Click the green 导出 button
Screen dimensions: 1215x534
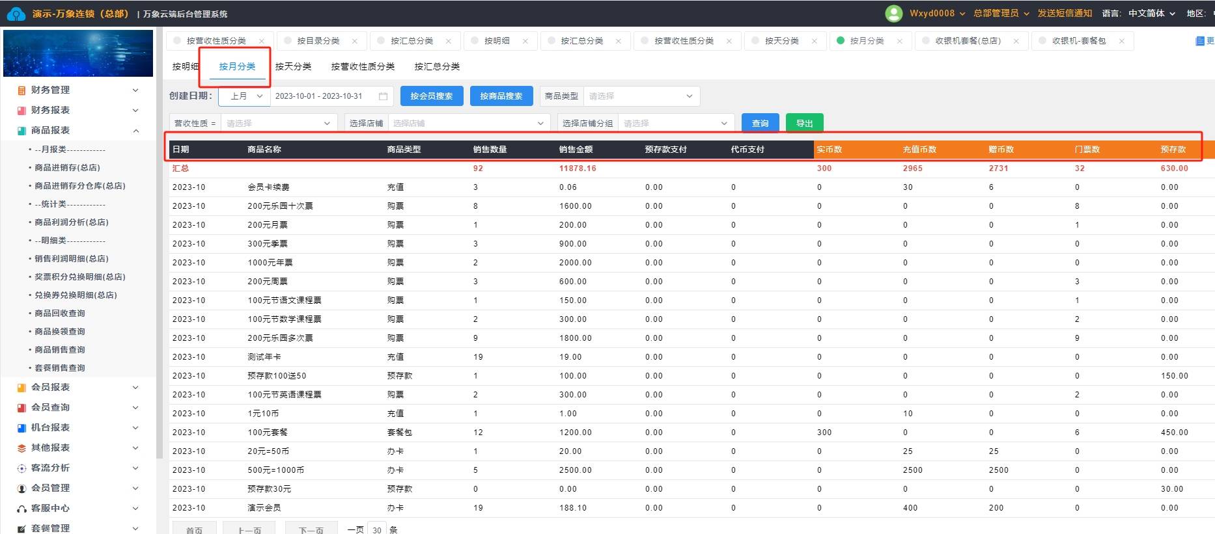click(x=805, y=124)
